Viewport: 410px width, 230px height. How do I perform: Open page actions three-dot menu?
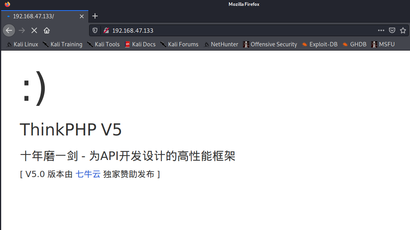coord(381,31)
